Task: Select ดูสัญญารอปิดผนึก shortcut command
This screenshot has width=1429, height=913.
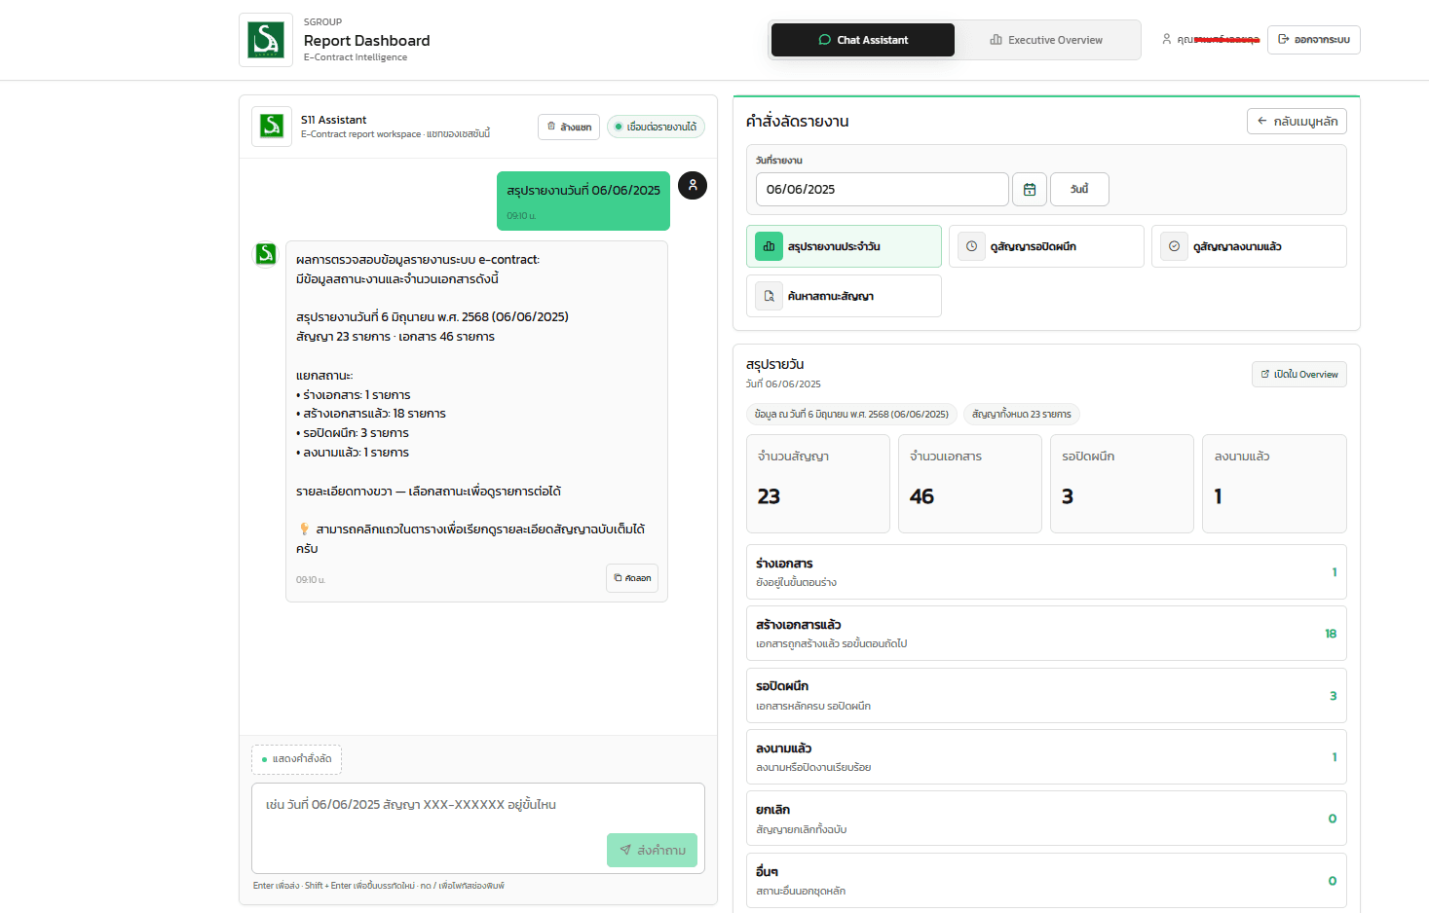Action: (x=1046, y=246)
